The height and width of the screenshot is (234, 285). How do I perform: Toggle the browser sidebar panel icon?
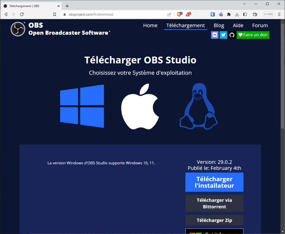(x=245, y=14)
